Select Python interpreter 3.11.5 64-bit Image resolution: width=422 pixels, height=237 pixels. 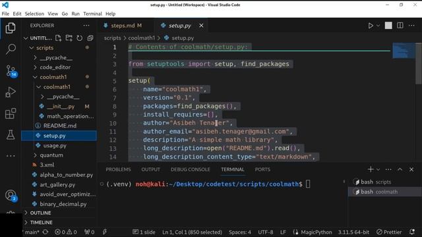[x=353, y=232]
